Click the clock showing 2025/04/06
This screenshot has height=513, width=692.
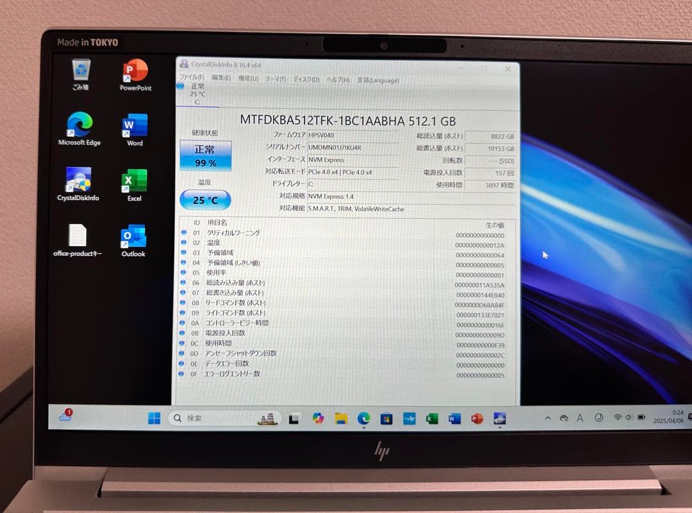(668, 417)
